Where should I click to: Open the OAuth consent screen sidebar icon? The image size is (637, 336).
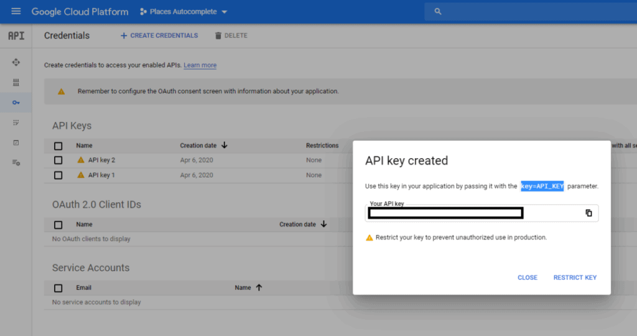16,123
